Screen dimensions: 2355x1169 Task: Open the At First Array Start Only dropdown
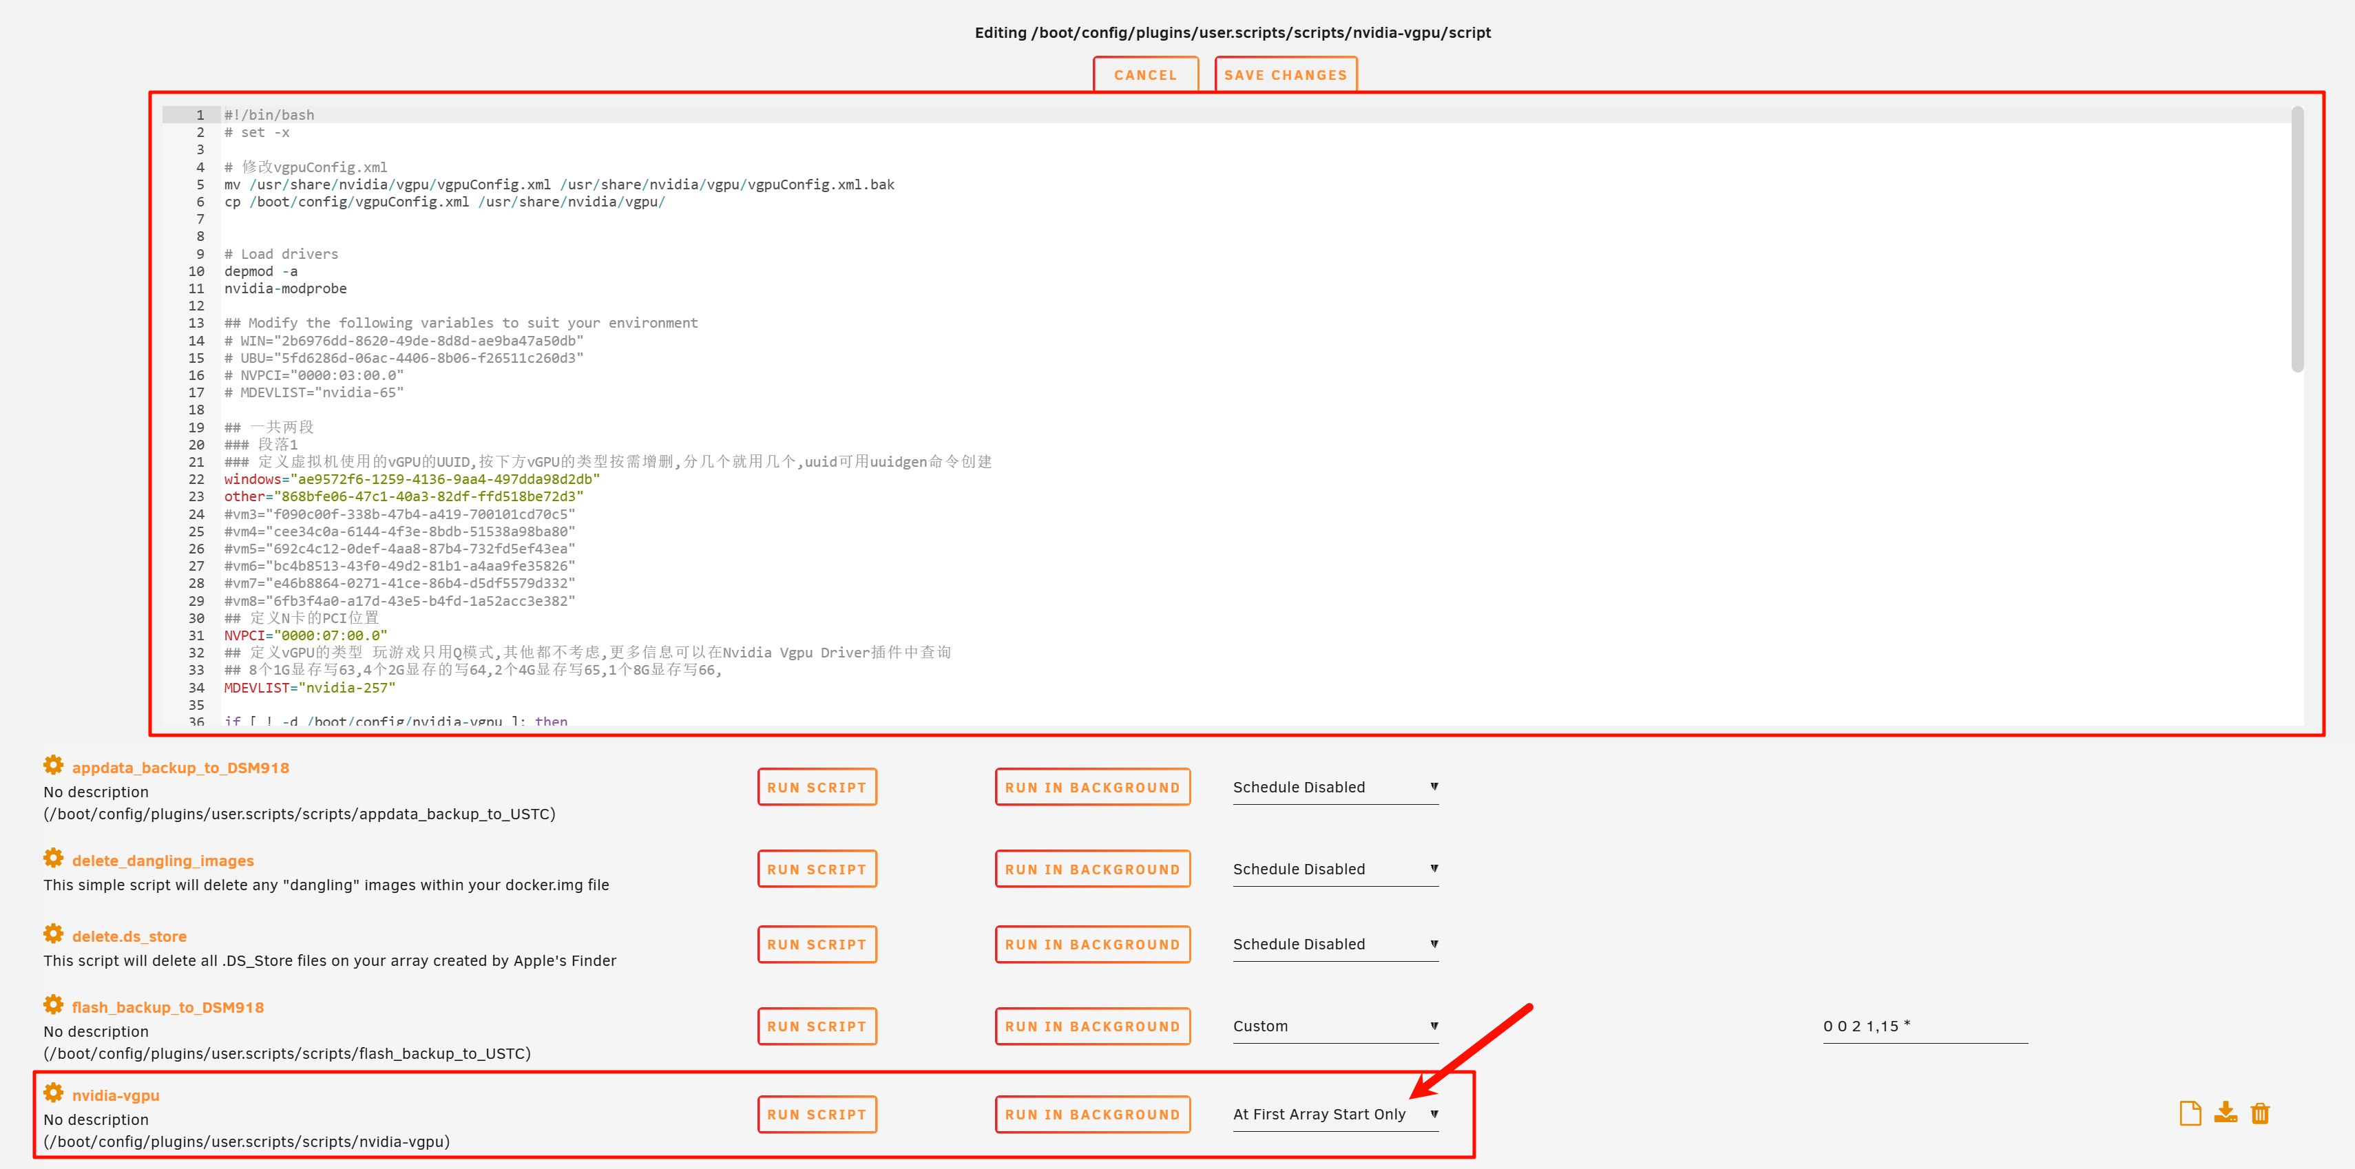tap(1334, 1114)
